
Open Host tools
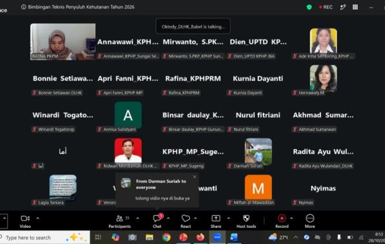point(246,221)
